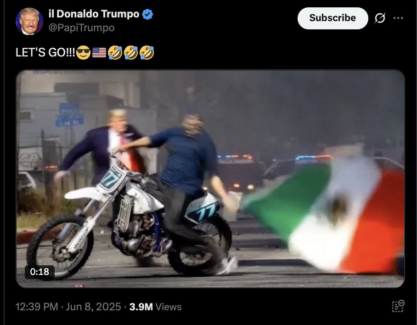The image size is (417, 325).
Task: Play the embedded video from the 0:18 badge
Action: click(x=39, y=272)
